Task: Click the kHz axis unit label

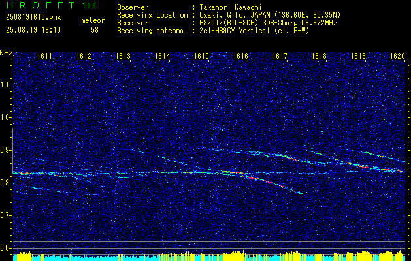Action: tap(6, 53)
